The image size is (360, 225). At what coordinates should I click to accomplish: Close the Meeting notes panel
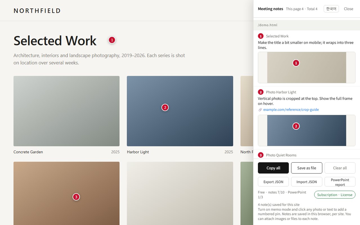click(348, 9)
